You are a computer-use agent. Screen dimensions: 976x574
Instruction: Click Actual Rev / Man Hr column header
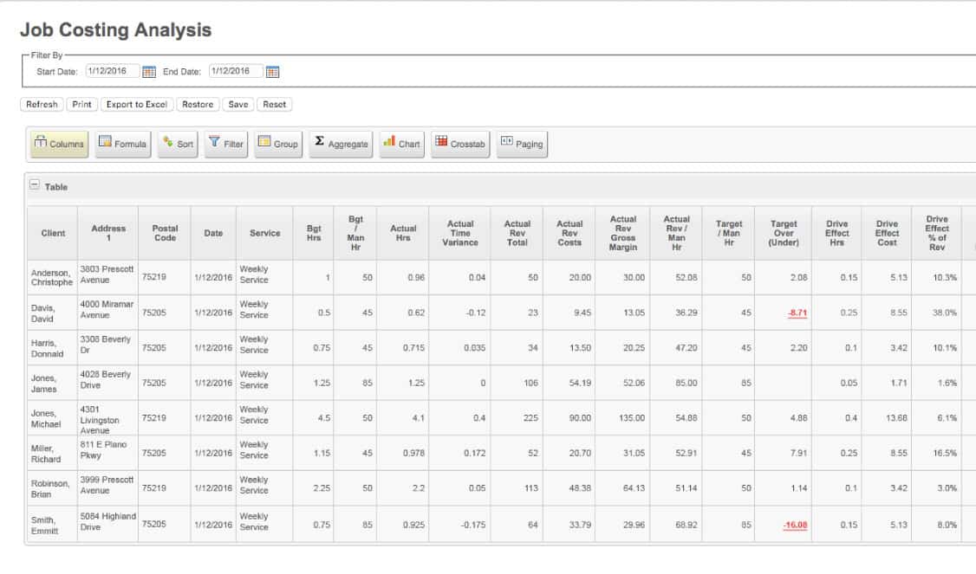click(677, 233)
